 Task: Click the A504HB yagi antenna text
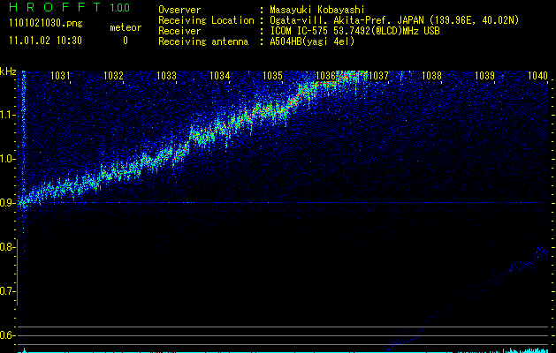(x=312, y=41)
